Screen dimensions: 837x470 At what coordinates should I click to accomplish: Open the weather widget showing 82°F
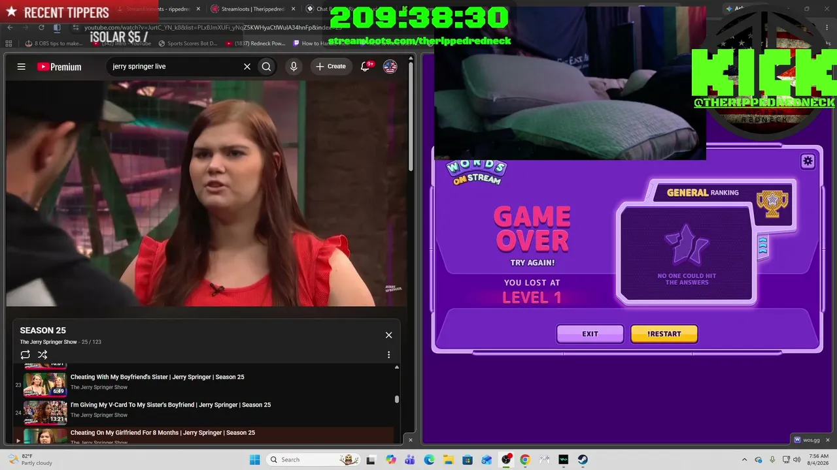[29, 460]
